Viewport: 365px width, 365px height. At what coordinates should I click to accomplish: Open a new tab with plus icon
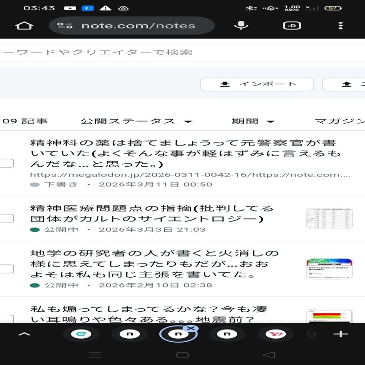340,334
